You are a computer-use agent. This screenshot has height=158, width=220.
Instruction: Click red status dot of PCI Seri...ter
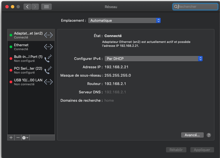[11, 70]
